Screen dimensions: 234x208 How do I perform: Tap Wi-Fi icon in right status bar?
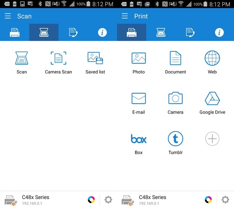click(181, 4)
